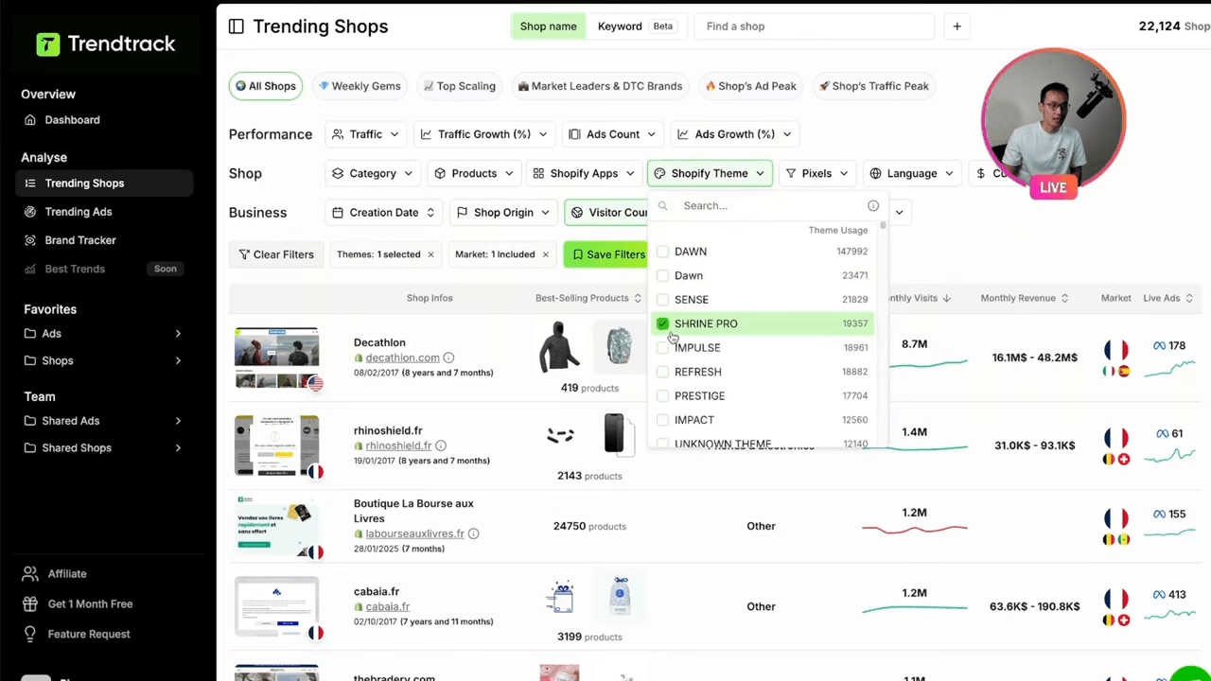Uncheck the SHRINE PRO theme checkbox
The image size is (1211, 681).
[x=662, y=323]
